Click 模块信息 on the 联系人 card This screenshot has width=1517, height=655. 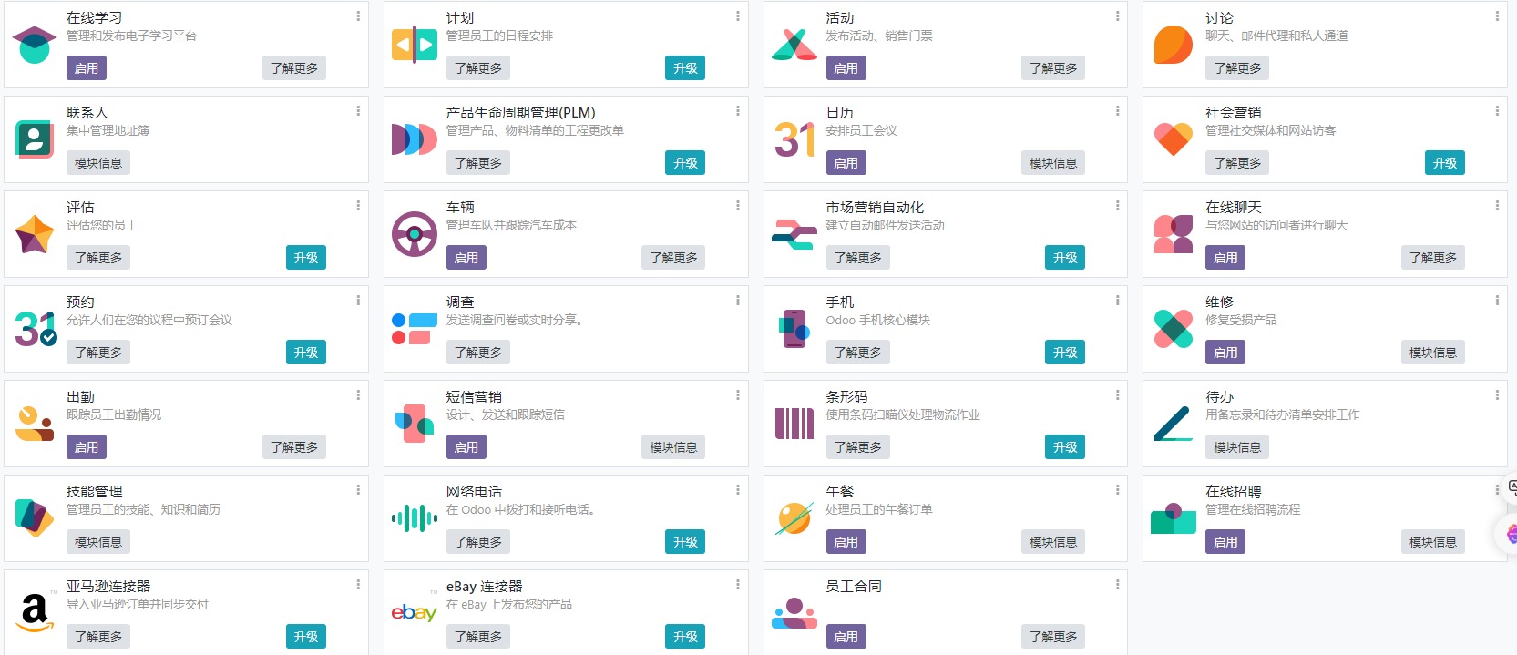[x=98, y=163]
